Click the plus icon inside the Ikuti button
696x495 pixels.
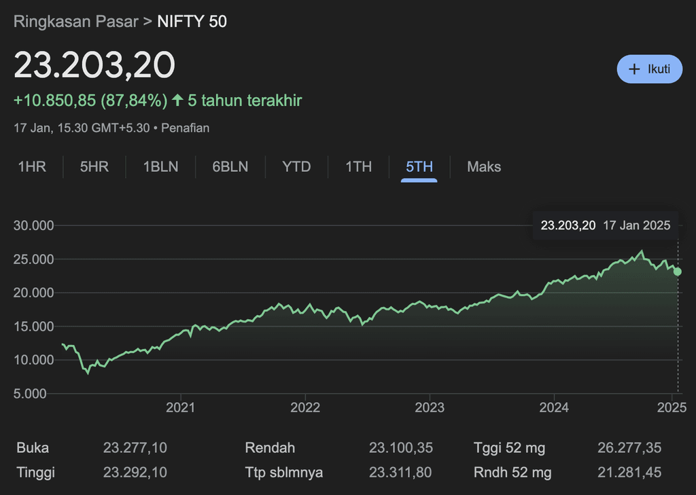coord(635,69)
